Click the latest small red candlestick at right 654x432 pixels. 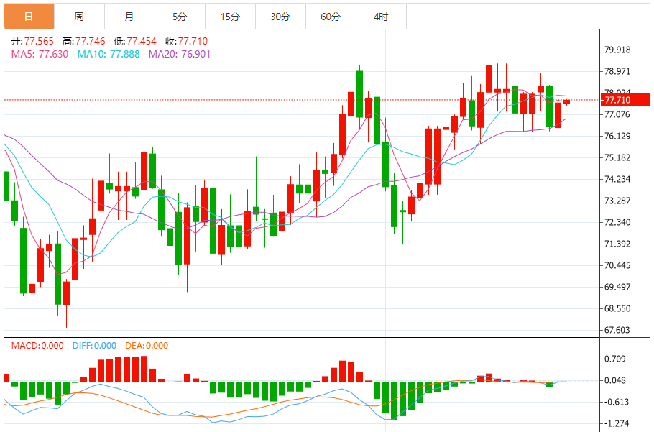tap(566, 102)
